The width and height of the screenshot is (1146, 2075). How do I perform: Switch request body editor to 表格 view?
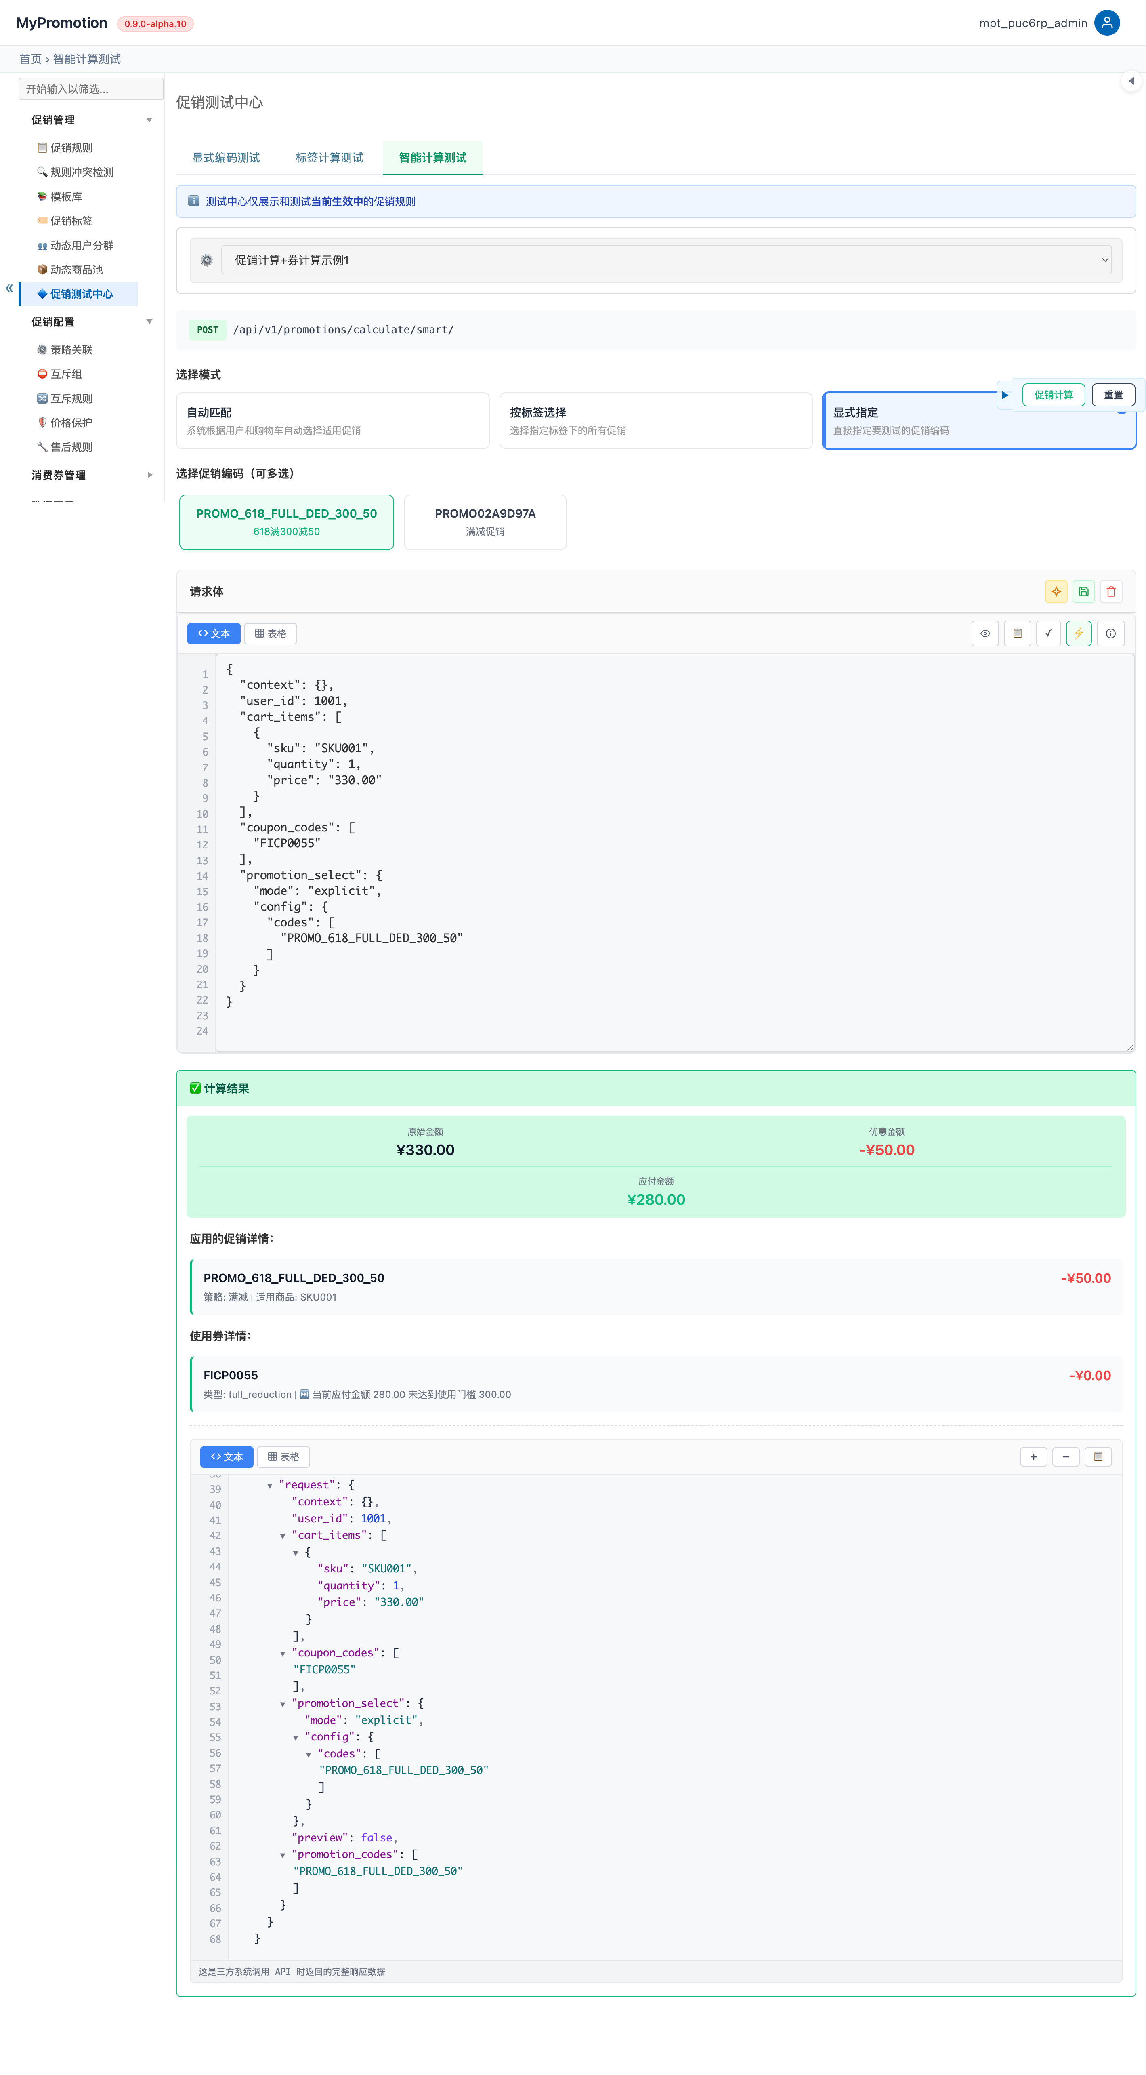click(271, 633)
